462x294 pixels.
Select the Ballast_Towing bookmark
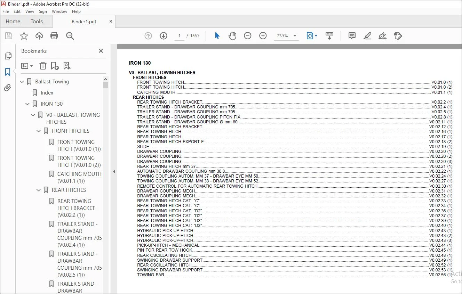[x=52, y=82]
